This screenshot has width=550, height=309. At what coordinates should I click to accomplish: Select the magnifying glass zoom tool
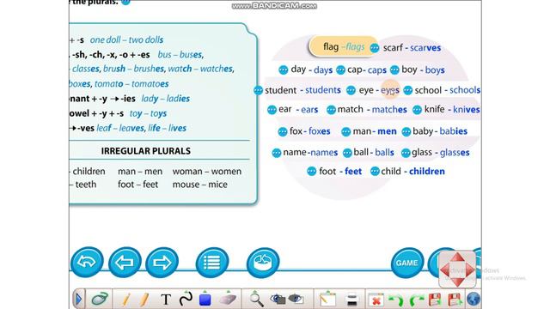point(256,299)
